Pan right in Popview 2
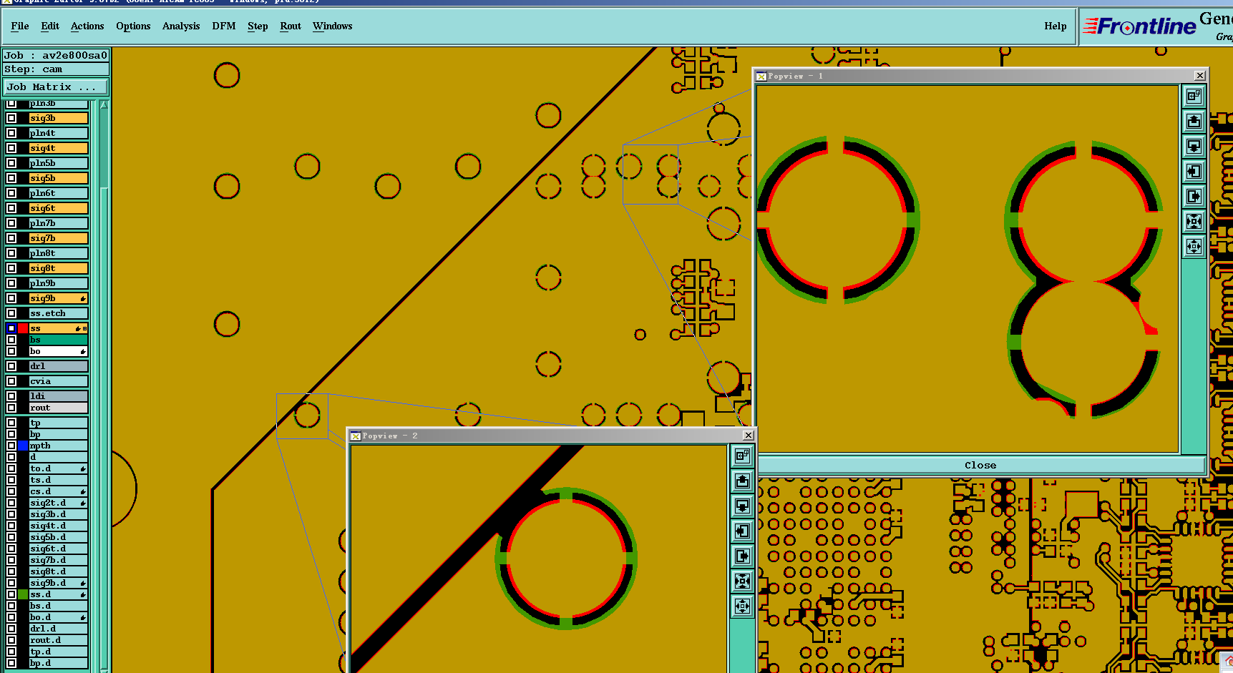 742,556
